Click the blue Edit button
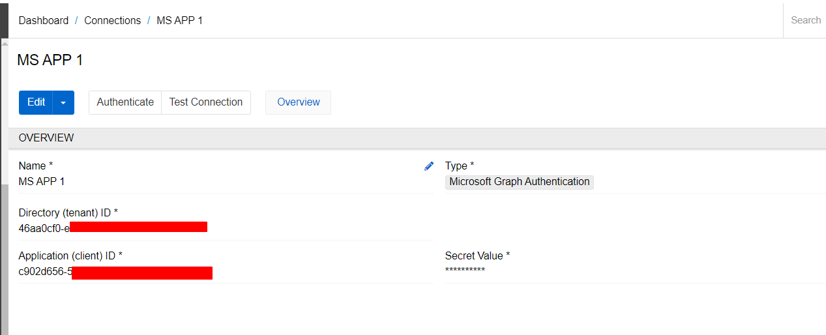 (36, 102)
